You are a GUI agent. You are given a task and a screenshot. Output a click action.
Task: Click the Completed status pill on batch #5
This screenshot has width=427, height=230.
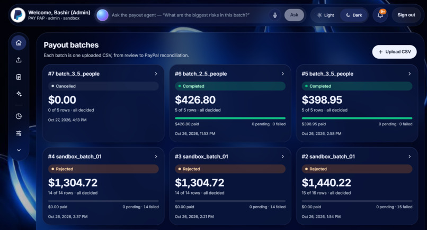[x=357, y=86]
